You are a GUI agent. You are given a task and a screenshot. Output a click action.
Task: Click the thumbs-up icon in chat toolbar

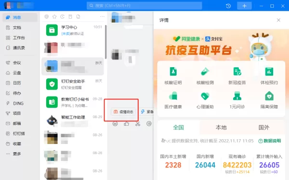(126, 124)
